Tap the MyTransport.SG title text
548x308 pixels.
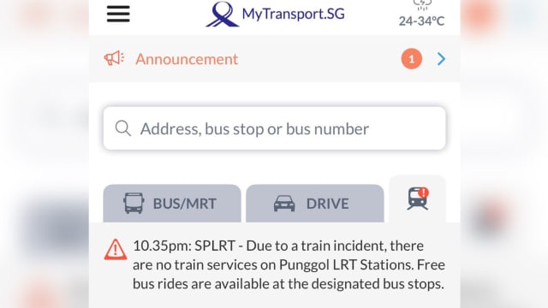point(293,14)
